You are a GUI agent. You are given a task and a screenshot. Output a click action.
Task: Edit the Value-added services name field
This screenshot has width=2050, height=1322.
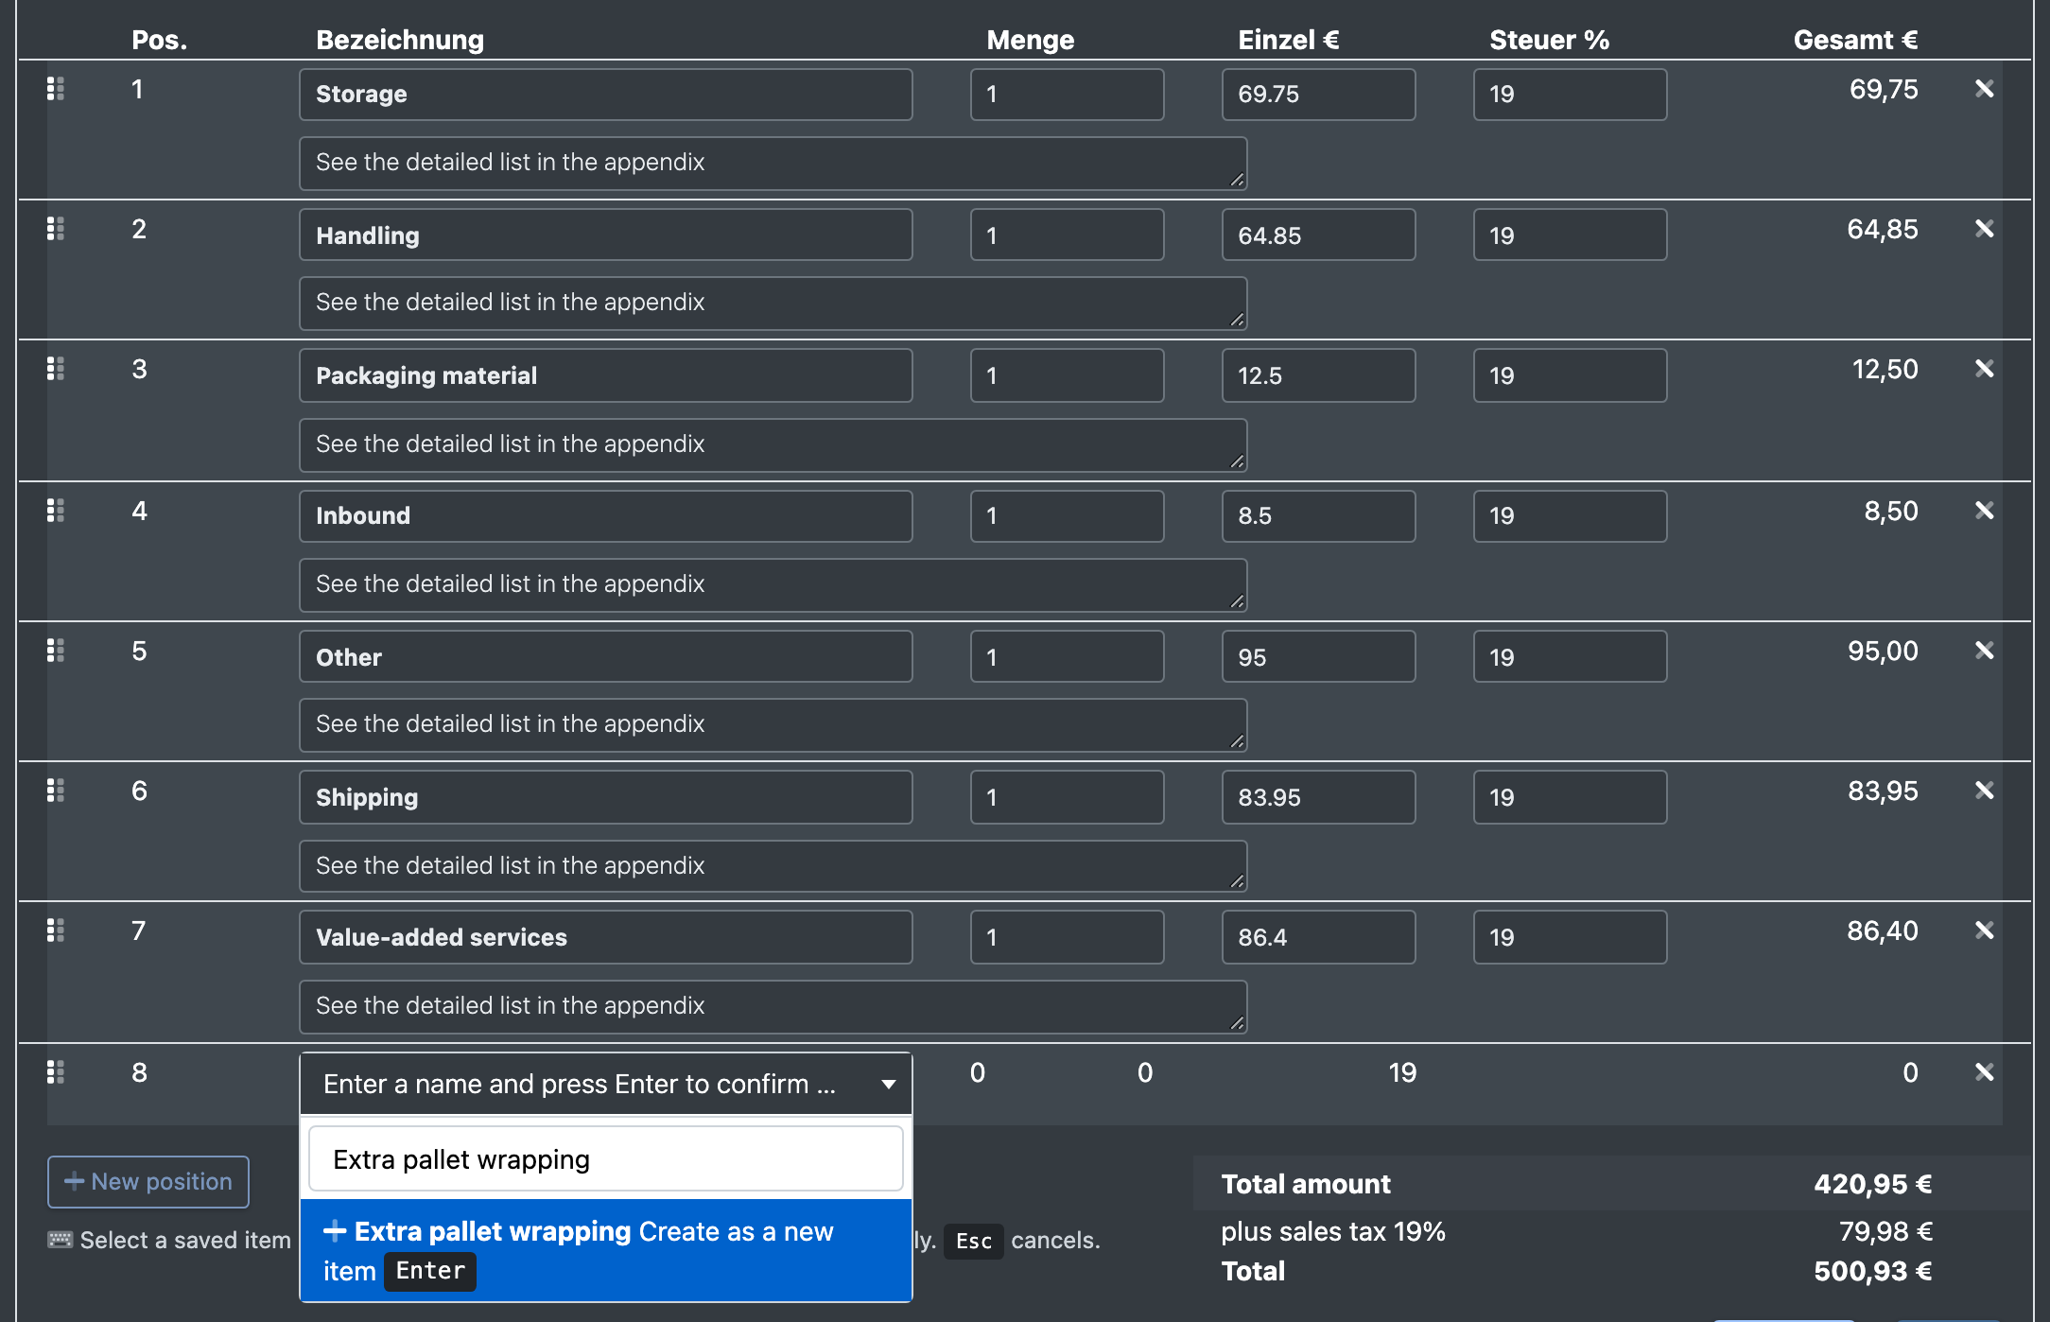pos(606,937)
